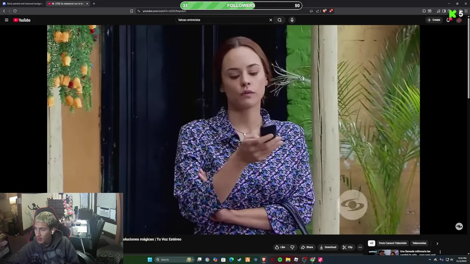Show next filter chips arrow
Screen dimensions: 470x264
pos(437,243)
